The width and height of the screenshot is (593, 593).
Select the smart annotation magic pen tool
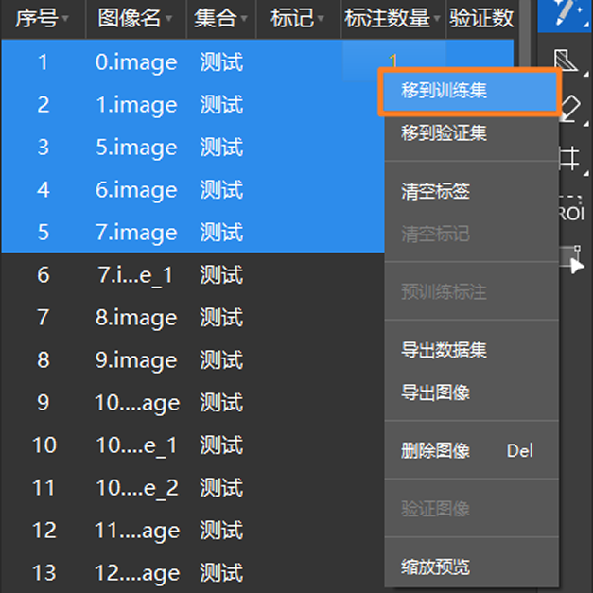tap(565, 15)
